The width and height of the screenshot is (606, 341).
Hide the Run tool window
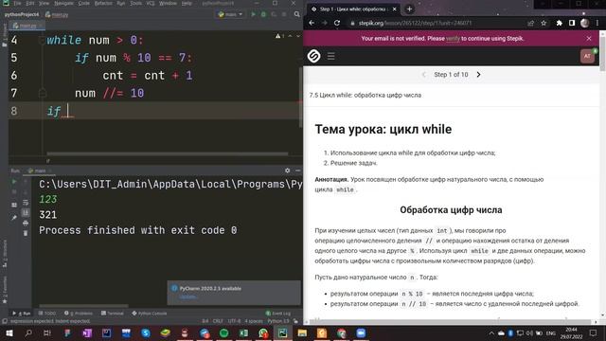click(297, 170)
